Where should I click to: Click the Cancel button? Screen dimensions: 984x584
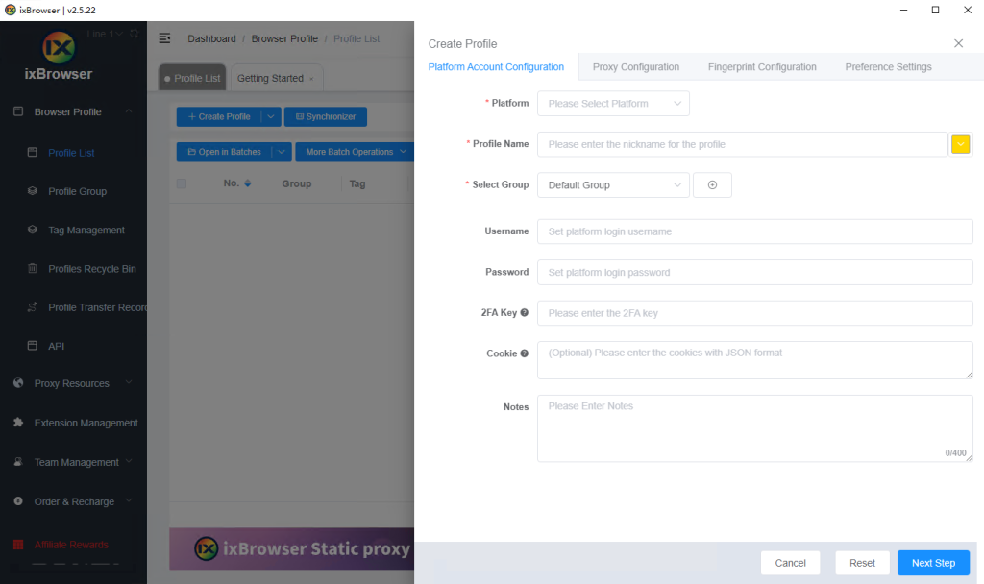(x=790, y=563)
